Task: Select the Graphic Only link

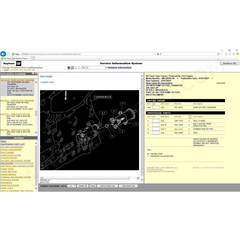Action: pos(47,82)
